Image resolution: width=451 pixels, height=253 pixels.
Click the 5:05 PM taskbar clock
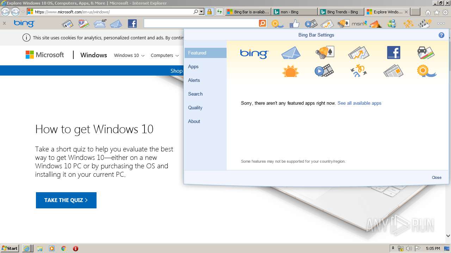point(433,248)
